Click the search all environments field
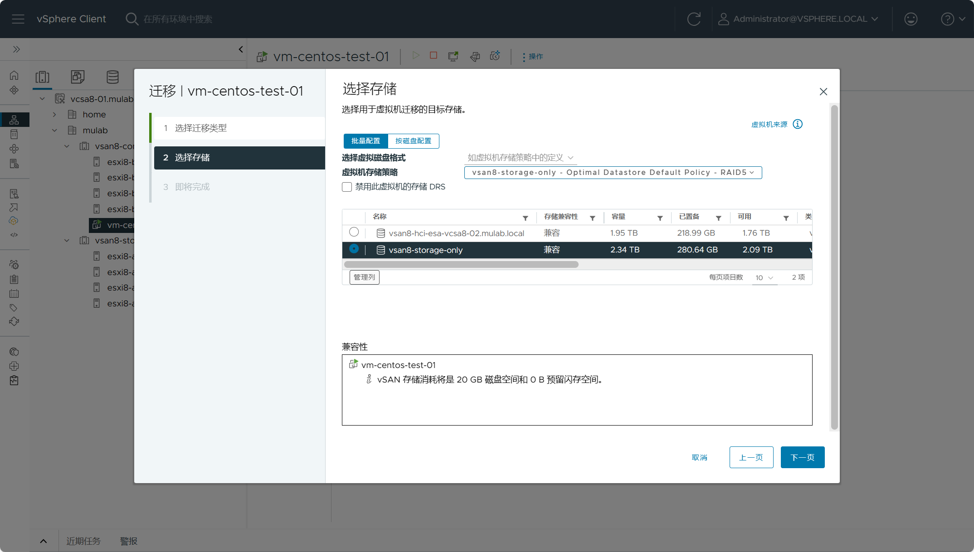Viewport: 974px width, 552px height. coord(178,19)
